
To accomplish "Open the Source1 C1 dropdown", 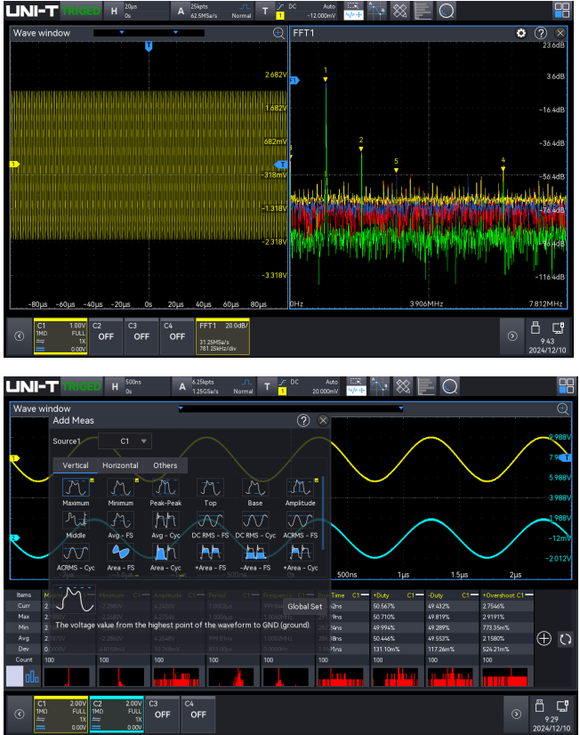I will click(x=125, y=440).
